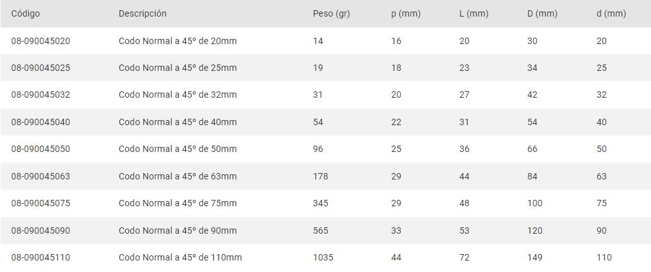Click product code 08-090045025
651x272 pixels.
[41, 68]
